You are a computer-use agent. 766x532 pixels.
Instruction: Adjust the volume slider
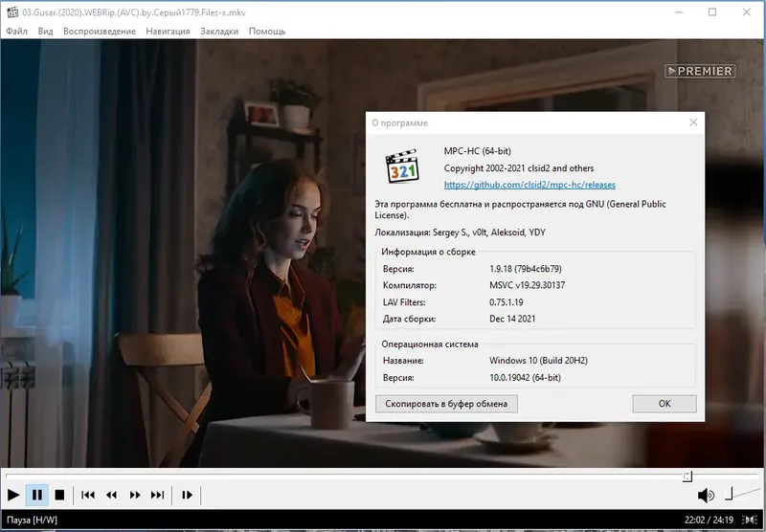point(742,494)
